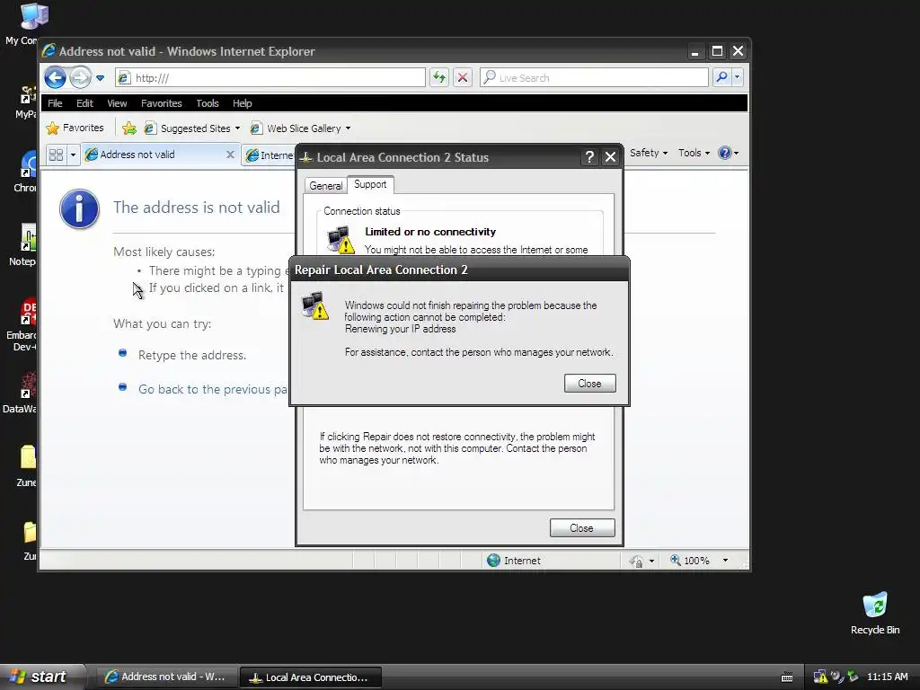Select the Support tab

point(370,184)
